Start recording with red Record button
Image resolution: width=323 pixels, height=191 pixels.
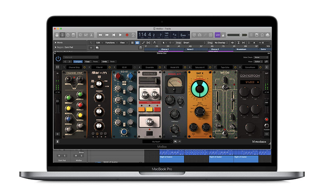tap(127, 35)
